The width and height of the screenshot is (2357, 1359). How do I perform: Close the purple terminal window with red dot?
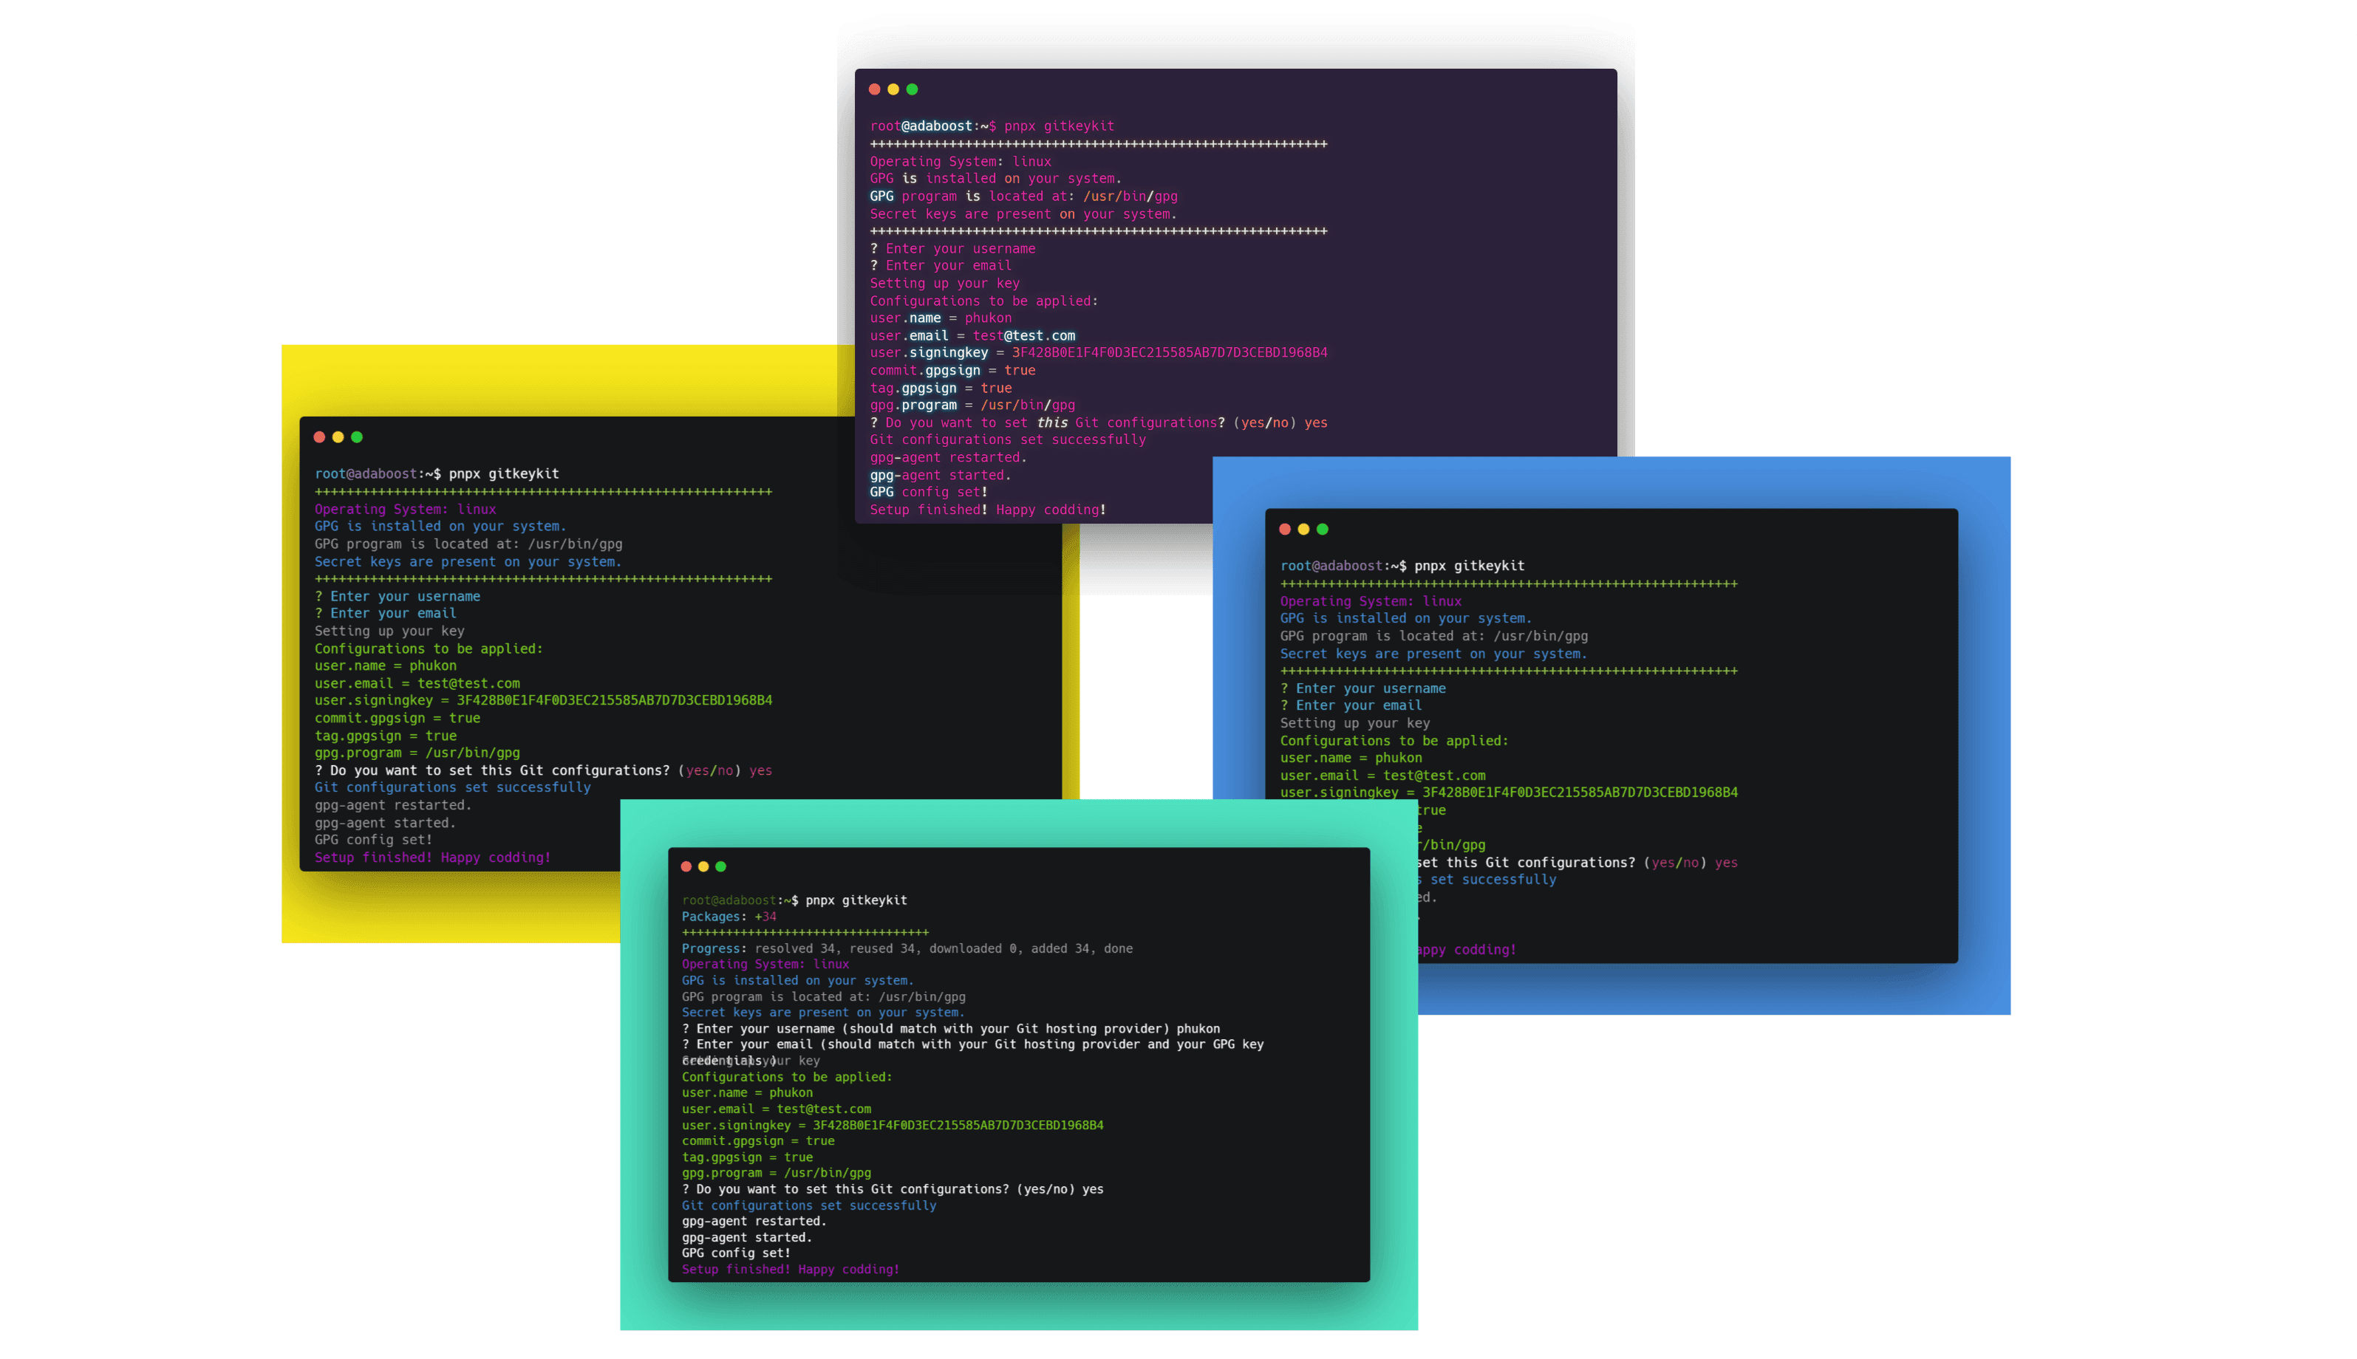coord(874,89)
